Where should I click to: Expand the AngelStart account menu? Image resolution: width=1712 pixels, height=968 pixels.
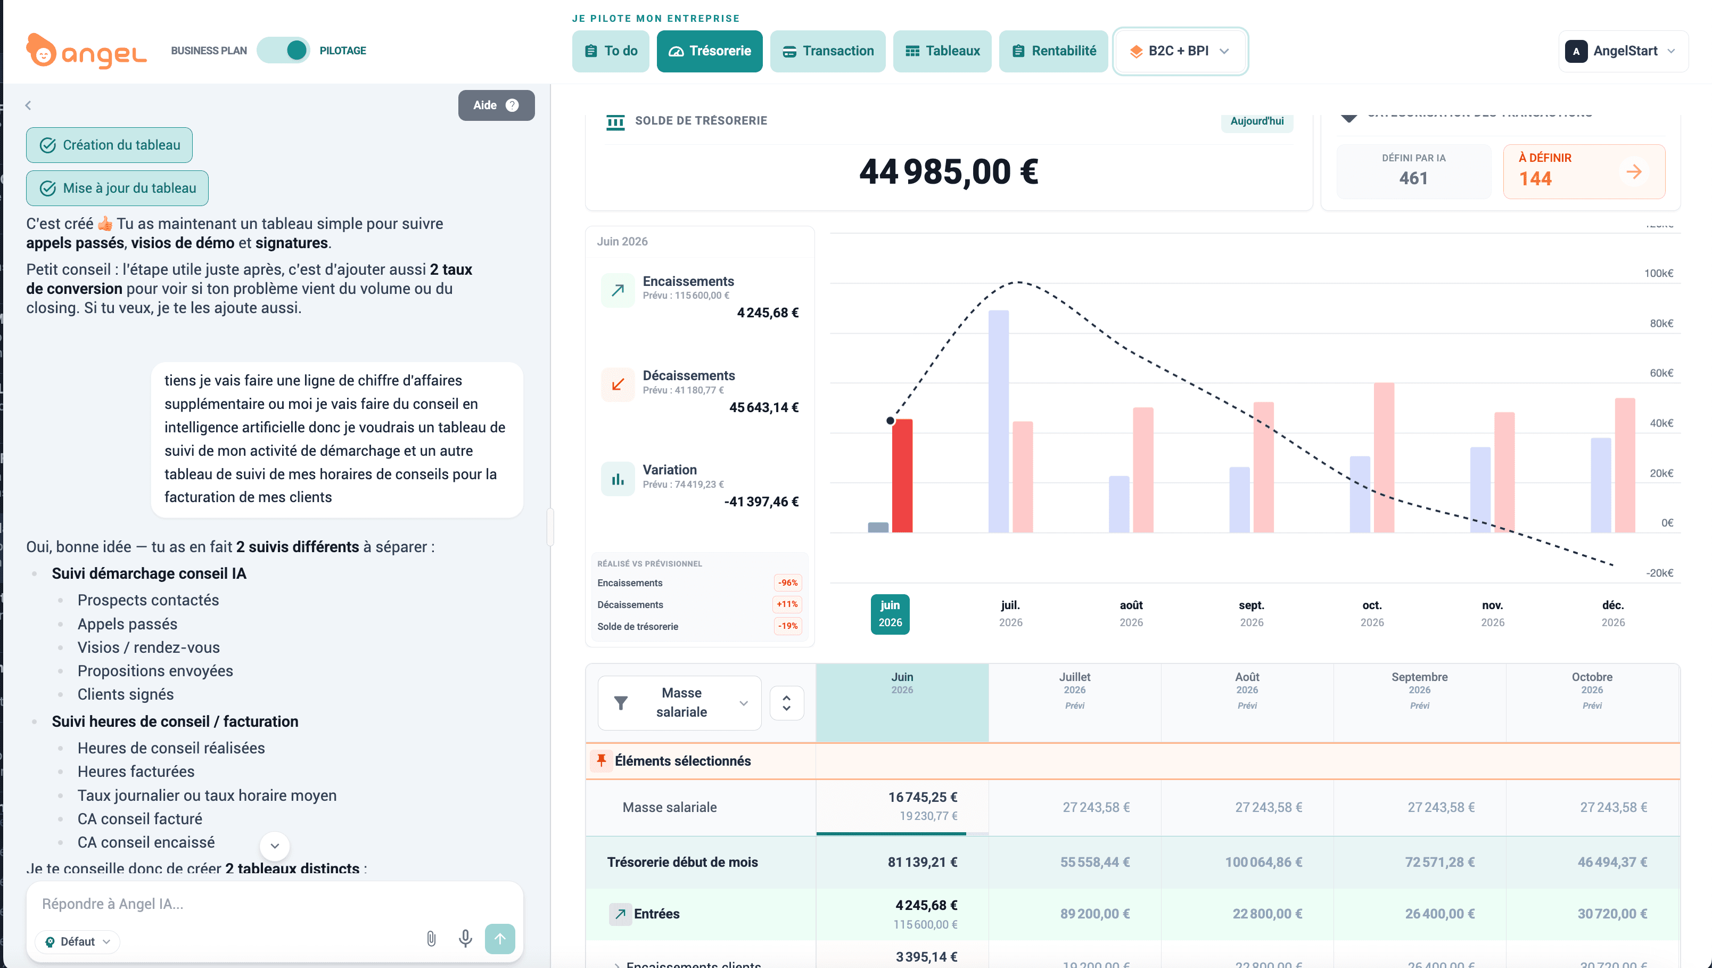point(1622,51)
